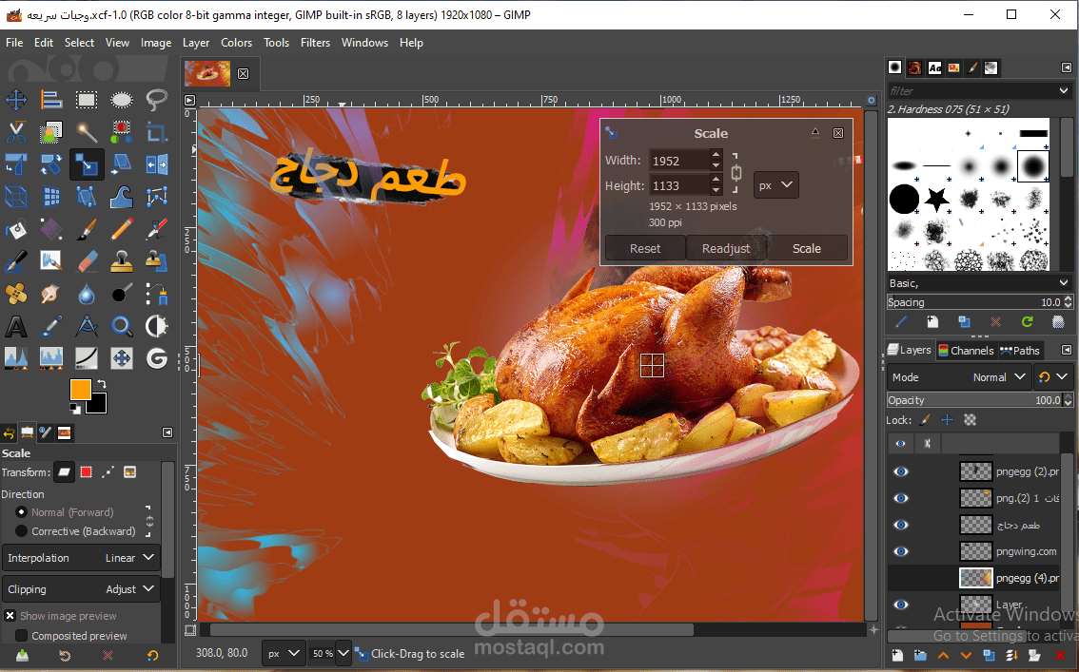The image size is (1079, 672).
Task: Click the brush Spacing slider
Action: (x=975, y=302)
